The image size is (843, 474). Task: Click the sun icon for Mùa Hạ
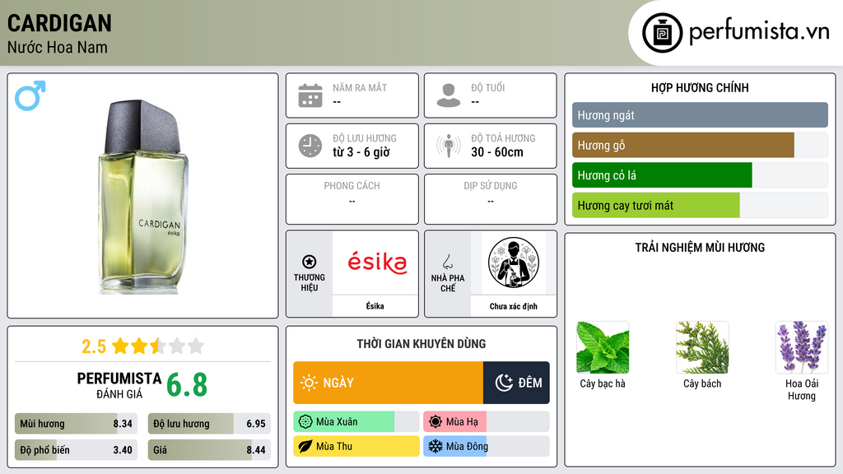pos(435,422)
